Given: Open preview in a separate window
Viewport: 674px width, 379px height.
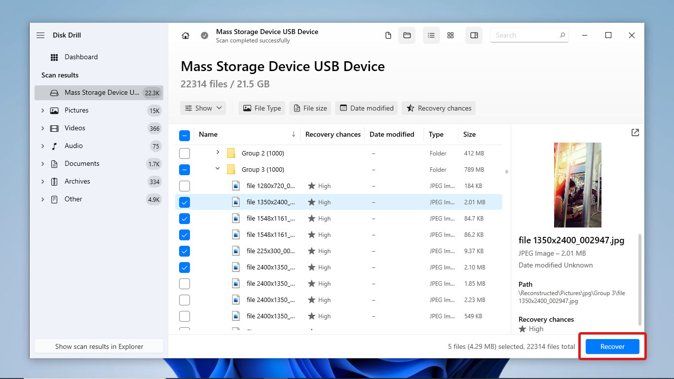Looking at the screenshot, I should point(635,132).
